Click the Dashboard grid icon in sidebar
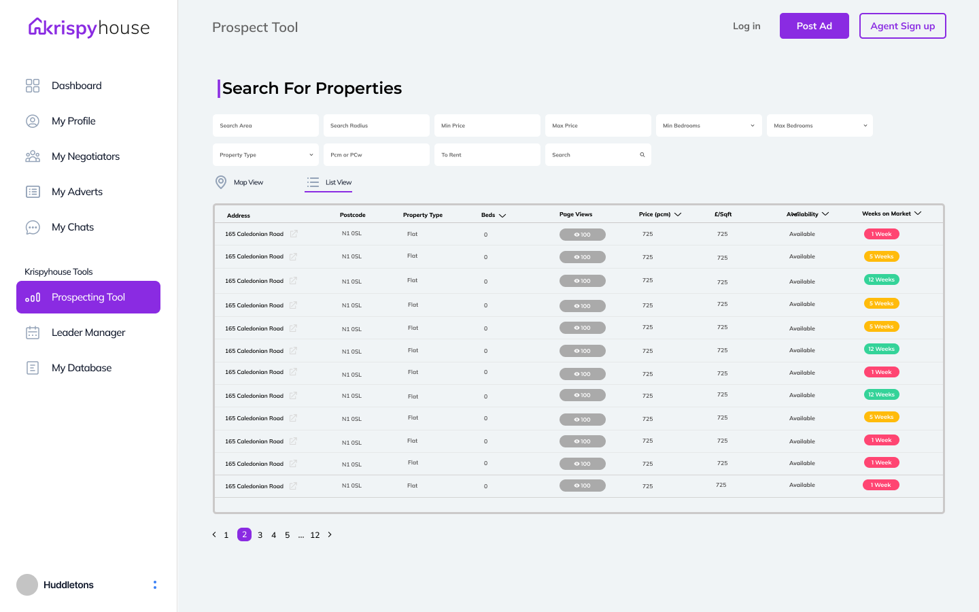This screenshot has width=979, height=612. tap(33, 86)
